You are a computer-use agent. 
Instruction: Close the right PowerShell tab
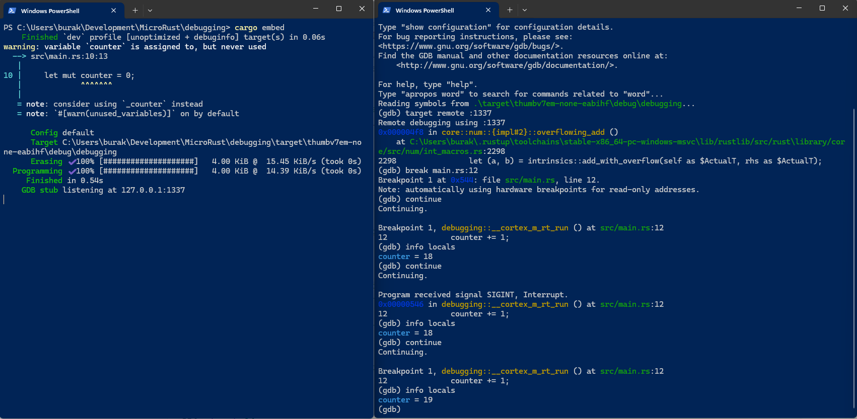pos(488,10)
